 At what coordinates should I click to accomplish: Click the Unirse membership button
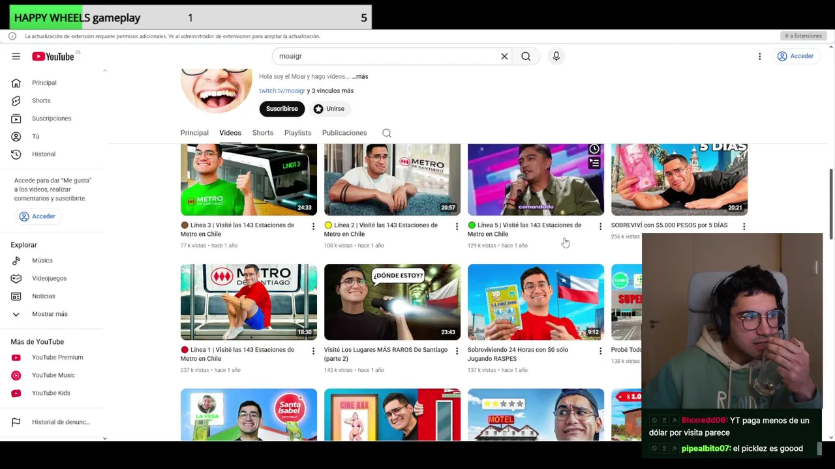(329, 109)
